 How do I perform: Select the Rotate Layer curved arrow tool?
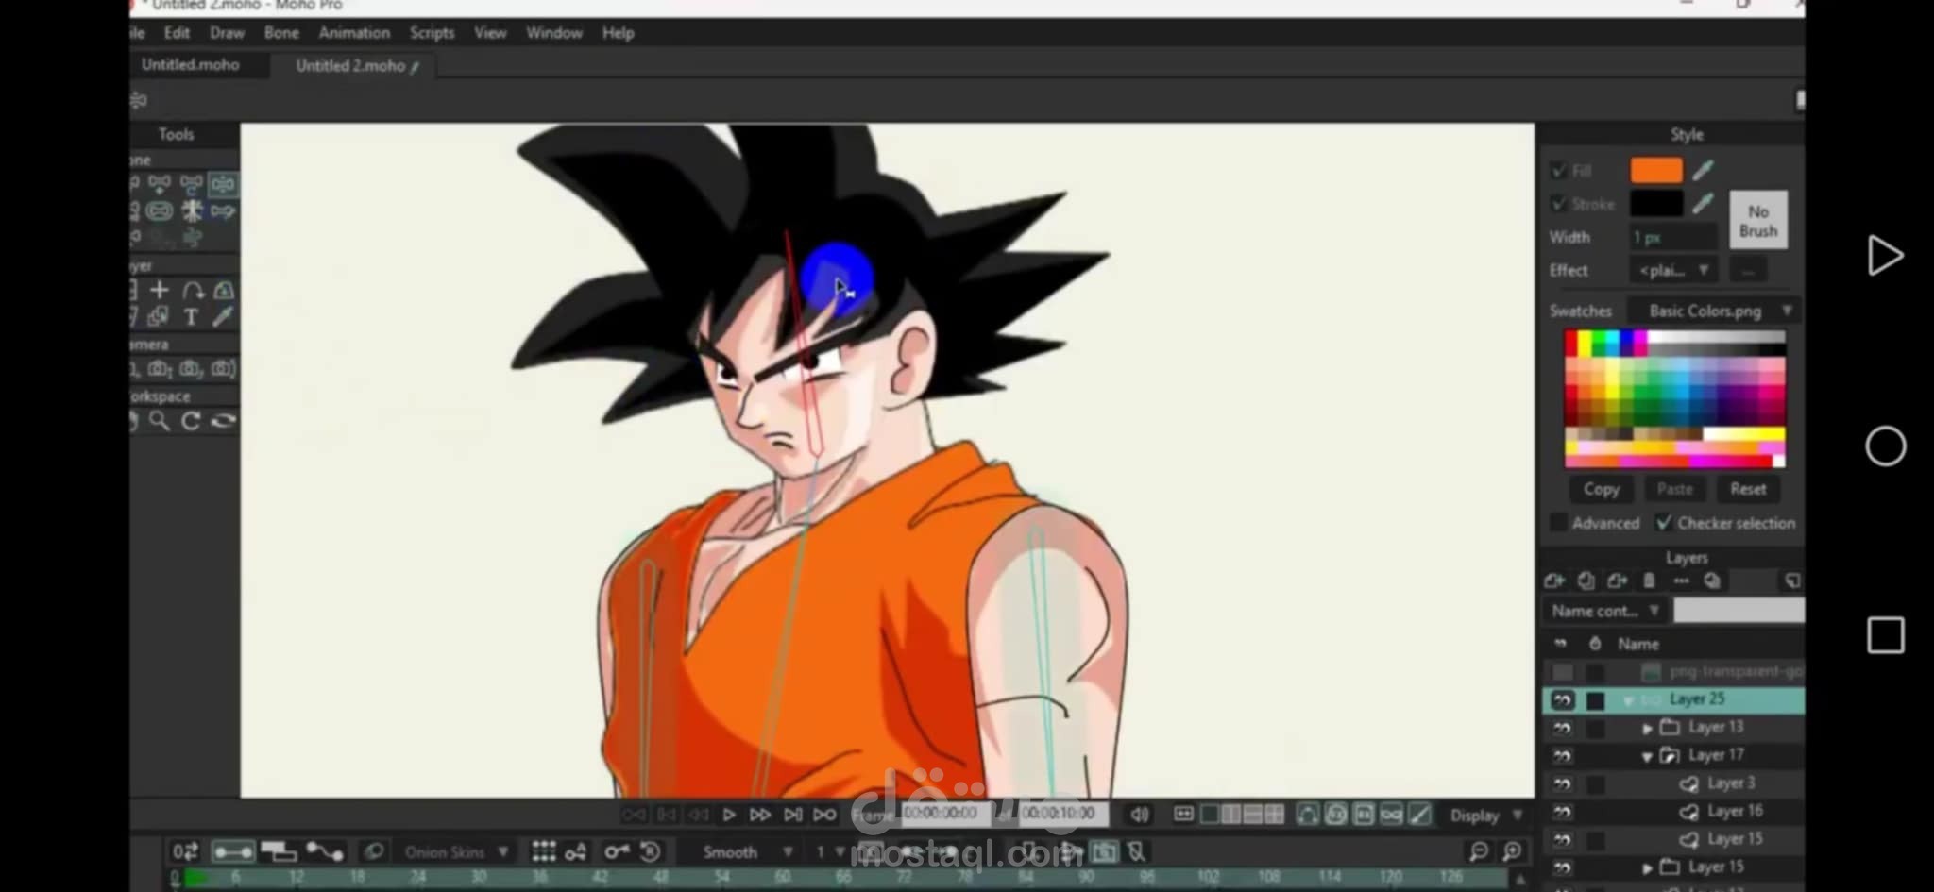pyautogui.click(x=192, y=290)
